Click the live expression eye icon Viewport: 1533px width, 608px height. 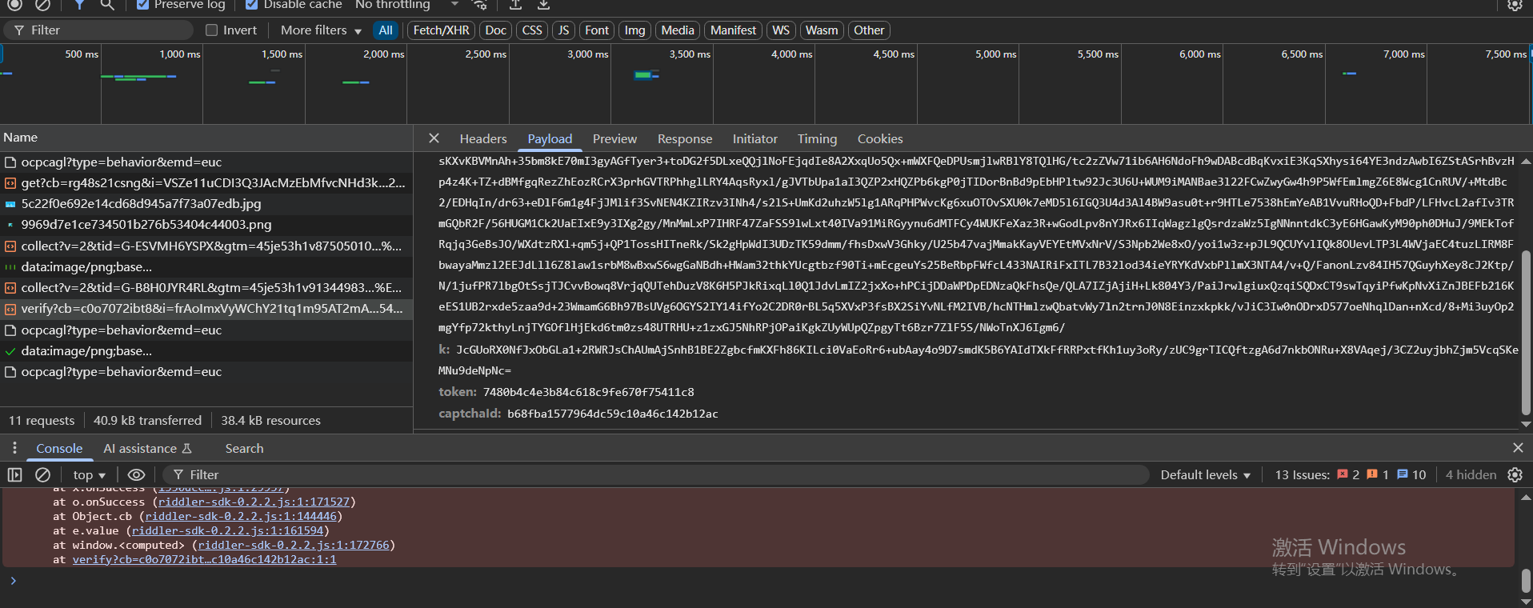pos(137,475)
